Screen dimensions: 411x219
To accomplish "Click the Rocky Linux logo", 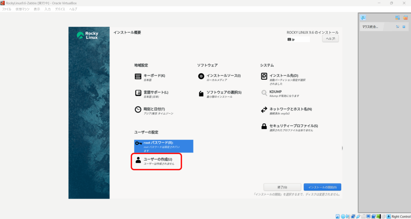I will coord(87,35).
